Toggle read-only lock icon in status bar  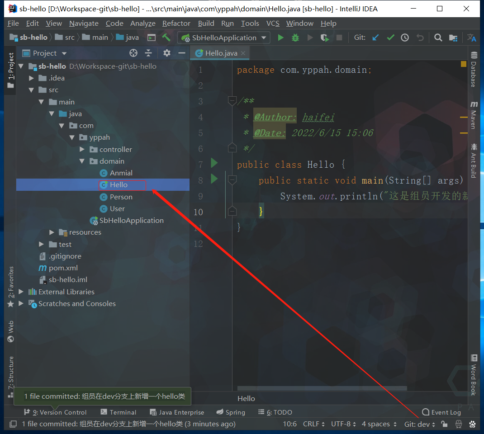(444, 424)
